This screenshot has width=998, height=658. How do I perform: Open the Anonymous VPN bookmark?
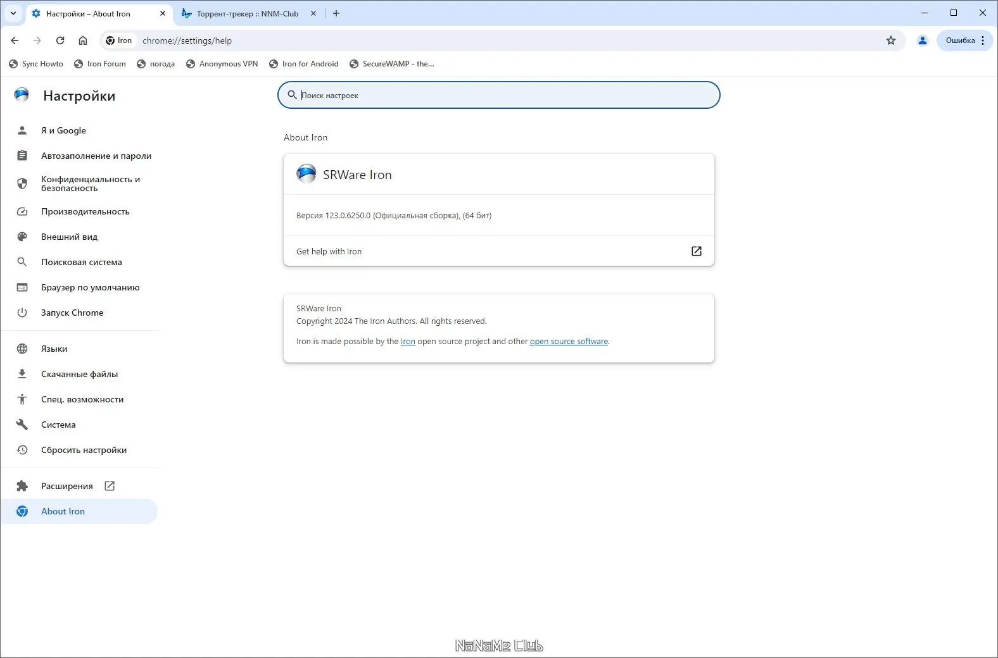(222, 64)
